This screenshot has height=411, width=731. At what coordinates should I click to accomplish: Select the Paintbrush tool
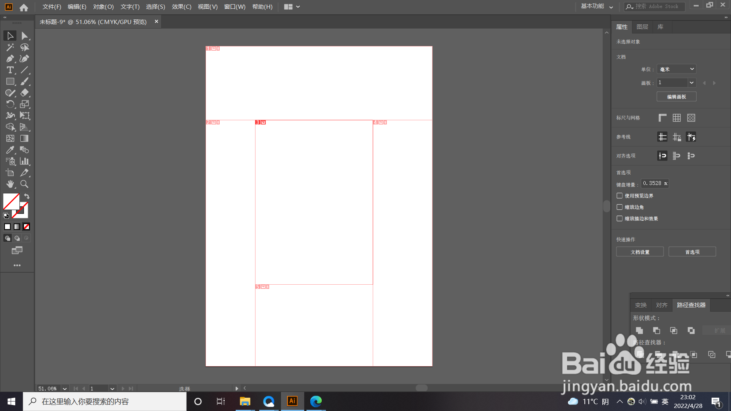[25, 81]
